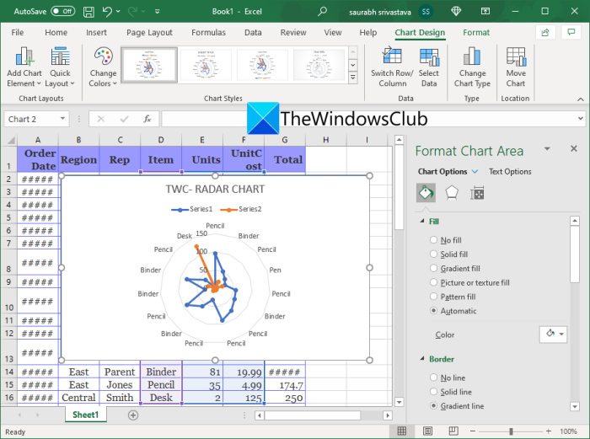Switch to Normal view in status bar

click(402, 431)
